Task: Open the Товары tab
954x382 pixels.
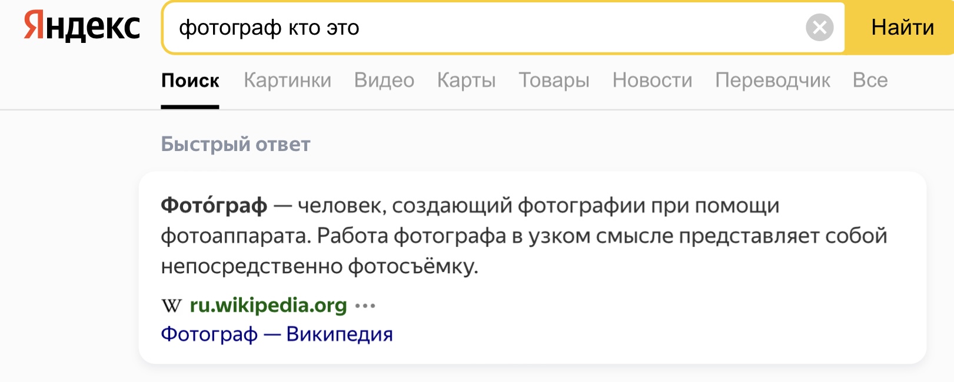Action: tap(554, 81)
